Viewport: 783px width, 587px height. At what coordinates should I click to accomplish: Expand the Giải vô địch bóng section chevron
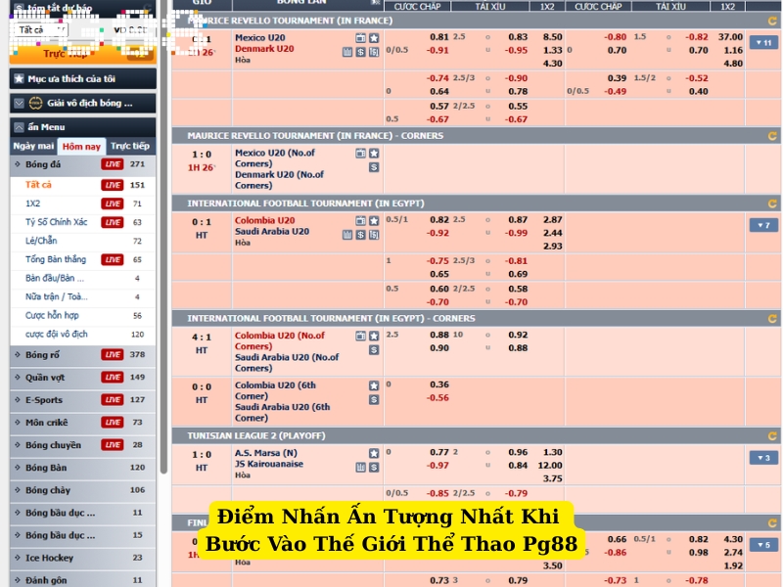coord(19,104)
